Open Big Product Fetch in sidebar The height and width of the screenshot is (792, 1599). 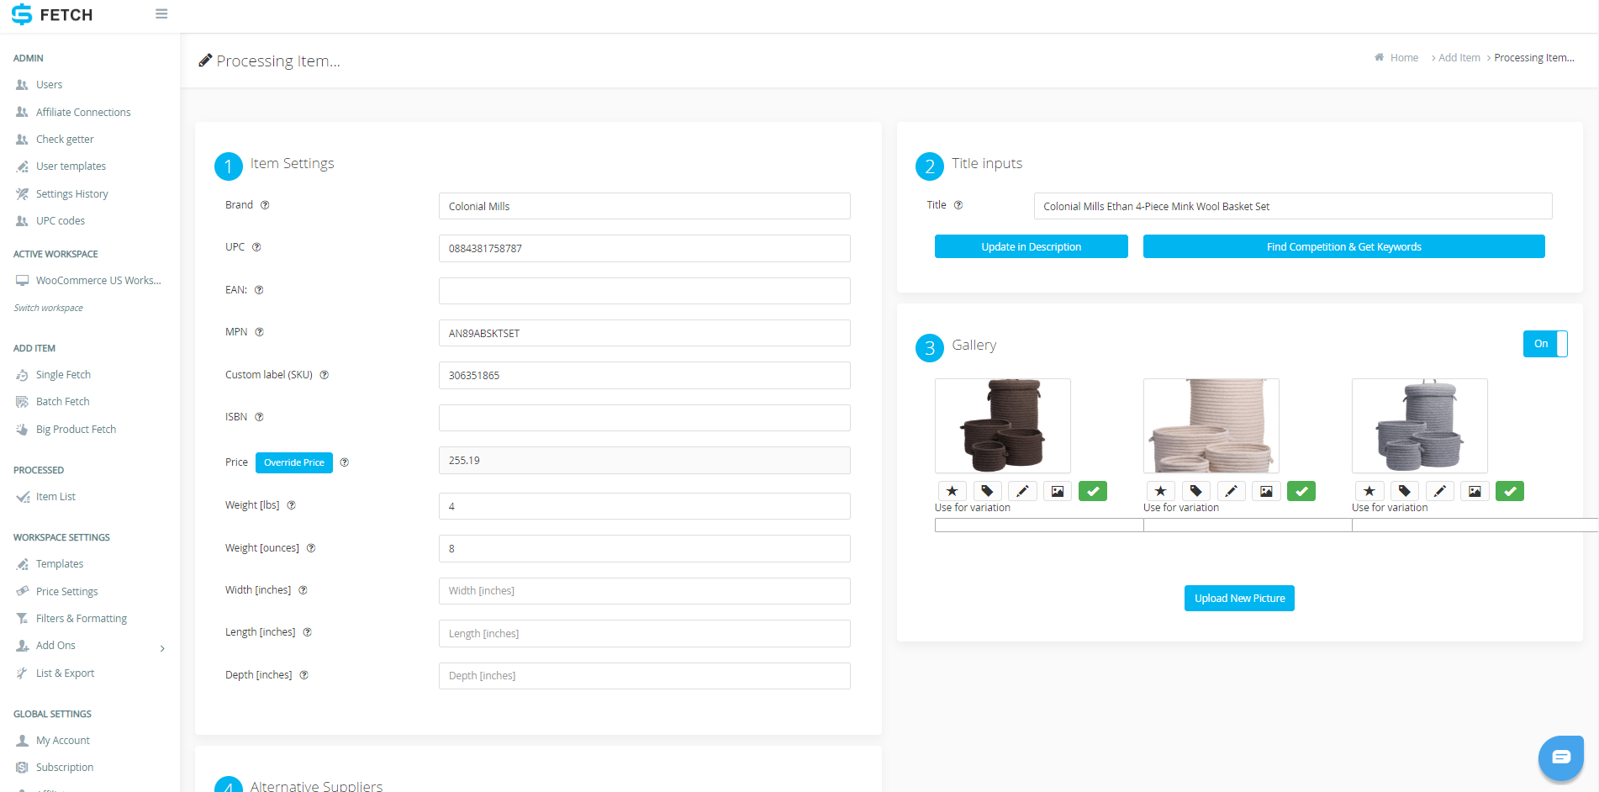[76, 430]
